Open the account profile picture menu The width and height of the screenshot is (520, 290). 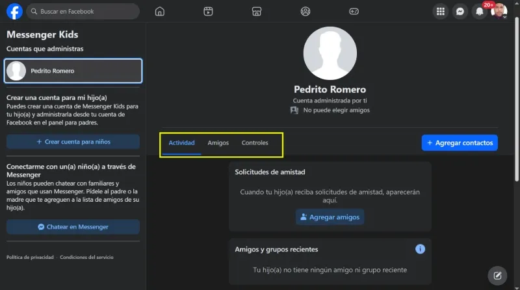499,12
